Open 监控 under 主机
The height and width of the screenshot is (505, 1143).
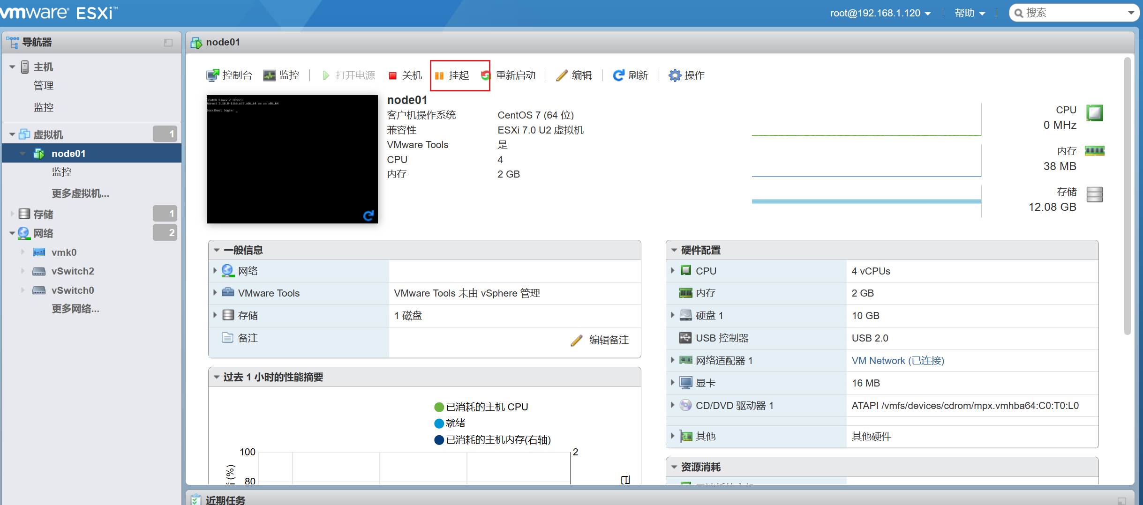(44, 107)
